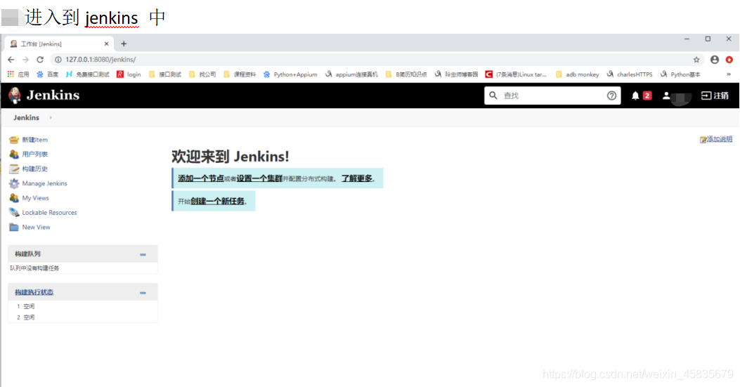Open the charlesHTTPS bookmark
Viewport: 740px width, 387px height.
click(630, 74)
